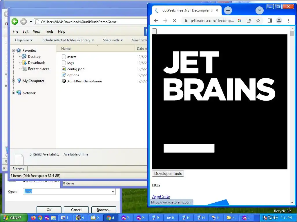Launch Chrome from quick launch bar

40,218
